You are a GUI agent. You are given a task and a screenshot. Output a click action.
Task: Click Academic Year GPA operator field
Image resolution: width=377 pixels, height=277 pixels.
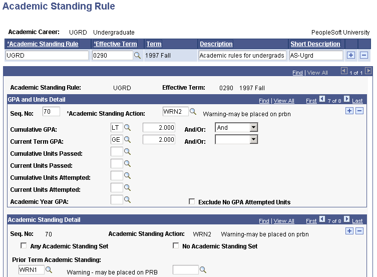point(117,199)
